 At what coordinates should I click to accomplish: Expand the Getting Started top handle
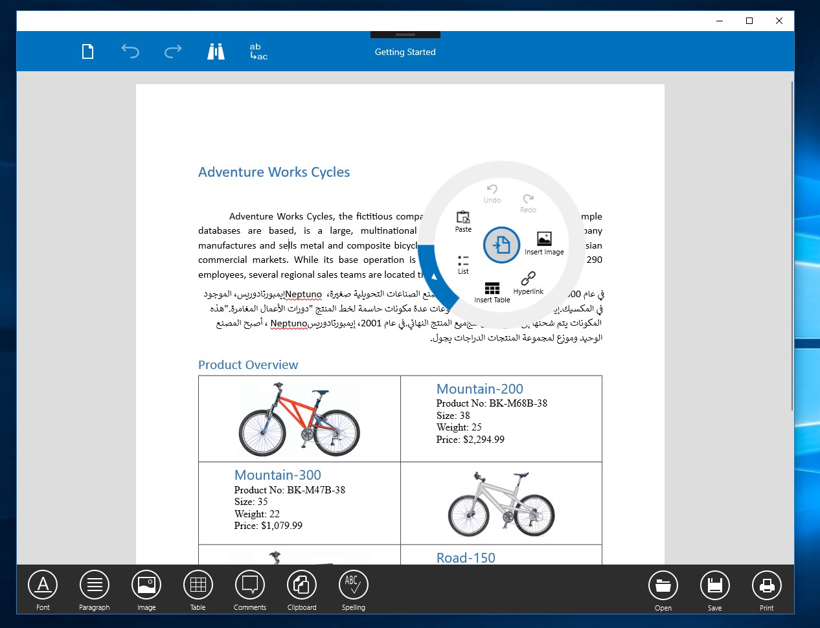tap(405, 34)
